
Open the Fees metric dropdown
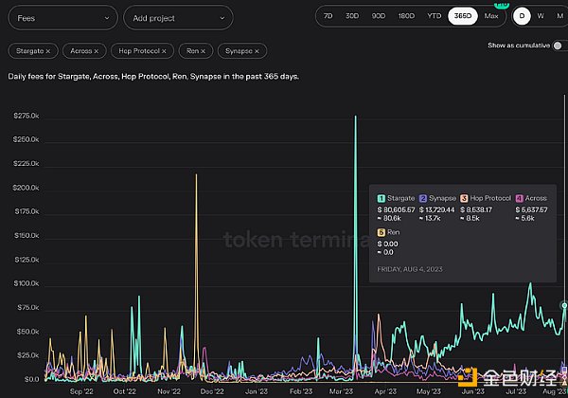tap(62, 17)
